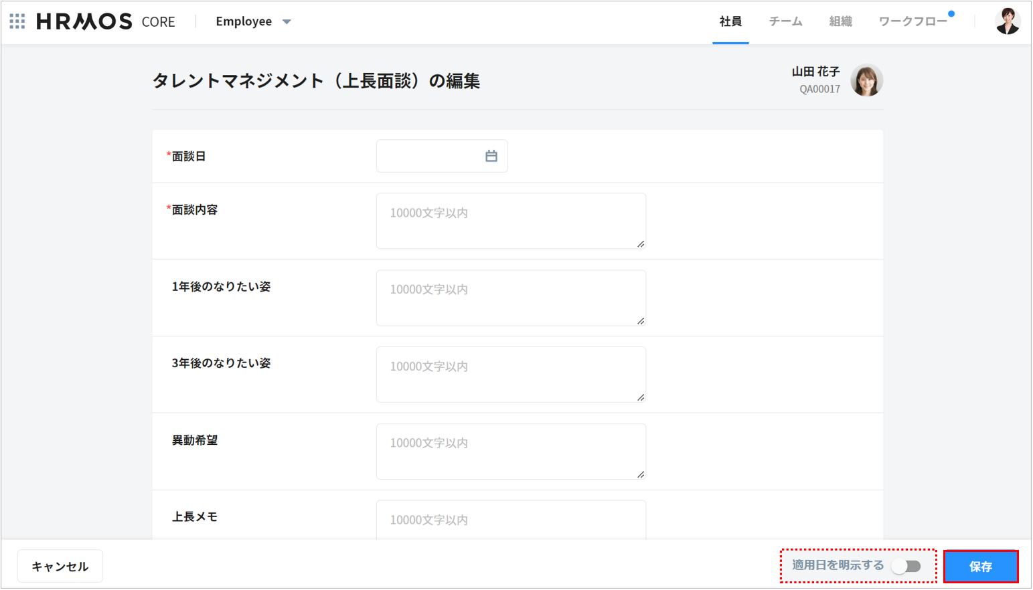This screenshot has height=590, width=1033.
Task: Open the user profile avatar menu
Action: coord(1006,21)
